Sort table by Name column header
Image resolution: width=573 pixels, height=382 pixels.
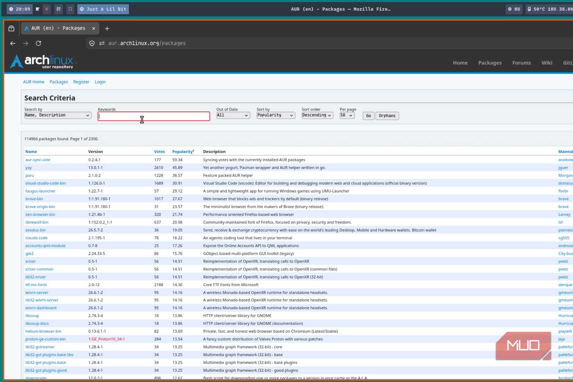coord(31,152)
